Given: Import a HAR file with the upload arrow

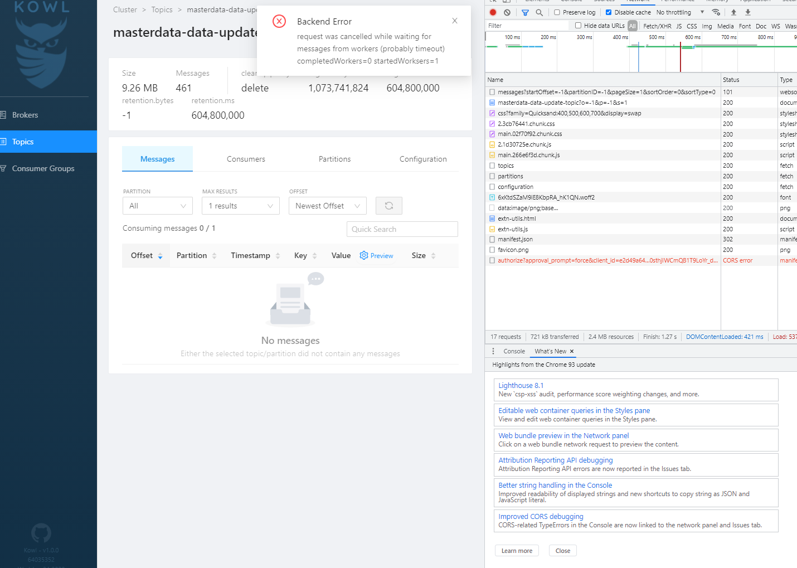Looking at the screenshot, I should [x=733, y=12].
